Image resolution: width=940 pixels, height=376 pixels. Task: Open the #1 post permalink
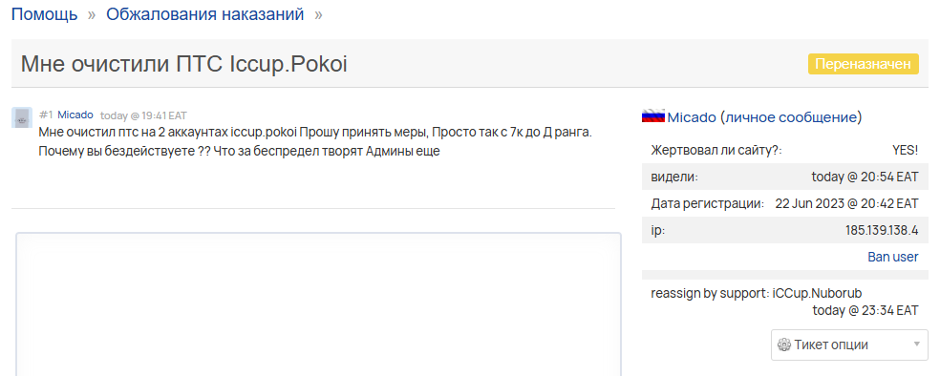tap(46, 115)
